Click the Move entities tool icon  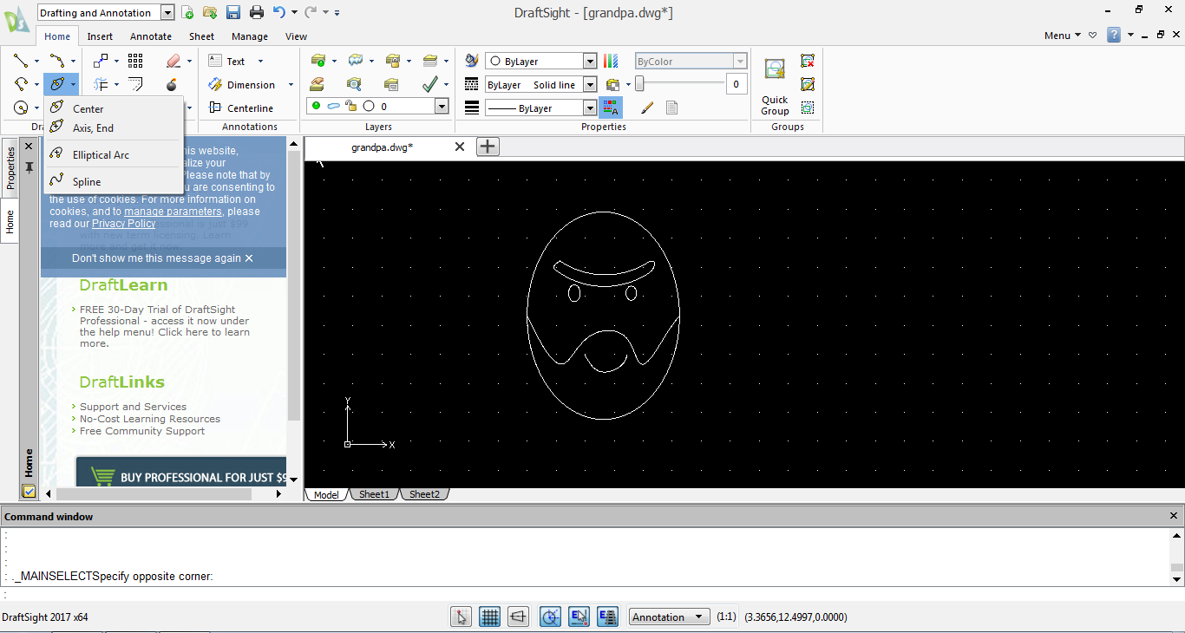pyautogui.click(x=101, y=61)
